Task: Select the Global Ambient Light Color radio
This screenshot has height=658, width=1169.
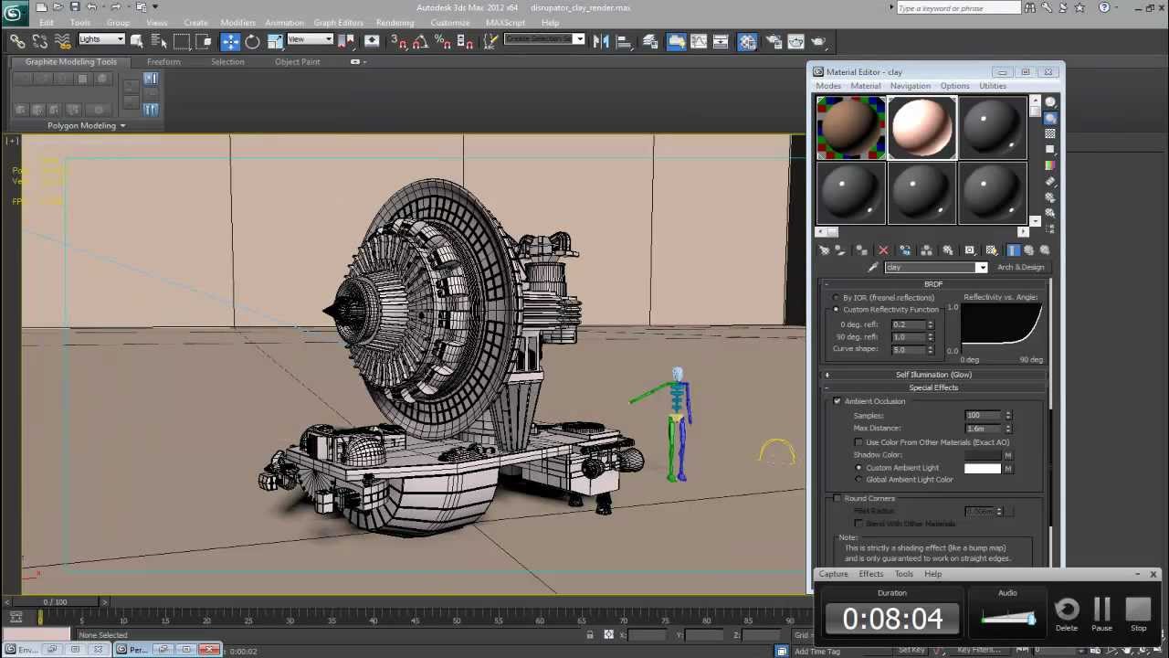Action: point(858,480)
